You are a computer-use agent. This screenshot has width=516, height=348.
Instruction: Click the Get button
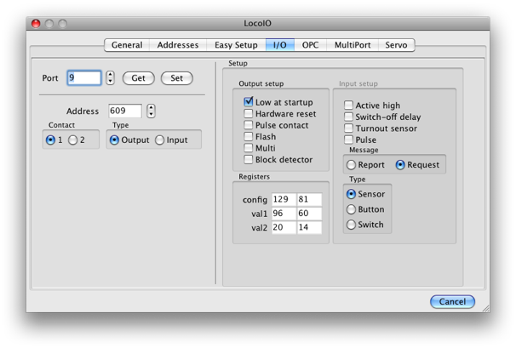pyautogui.click(x=138, y=78)
